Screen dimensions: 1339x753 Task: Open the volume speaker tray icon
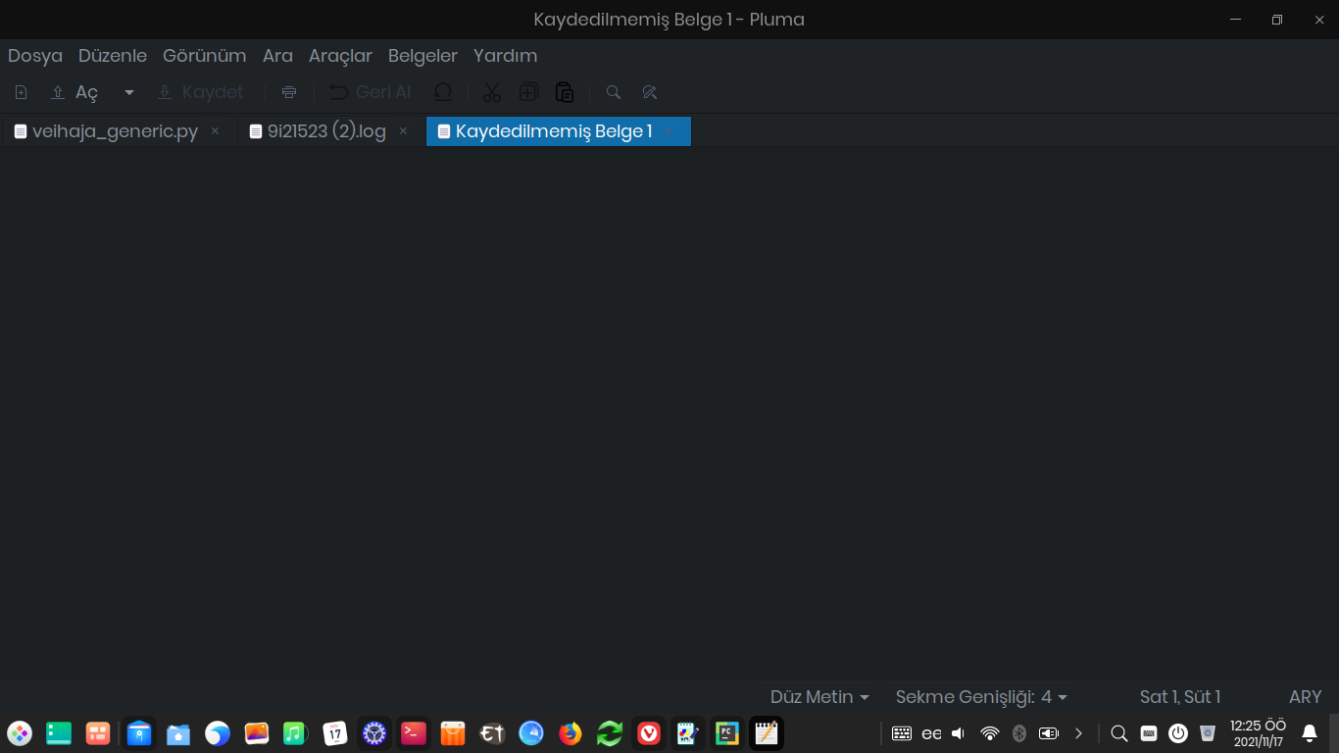959,733
